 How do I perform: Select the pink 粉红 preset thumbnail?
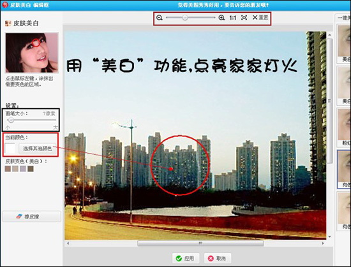(344, 127)
